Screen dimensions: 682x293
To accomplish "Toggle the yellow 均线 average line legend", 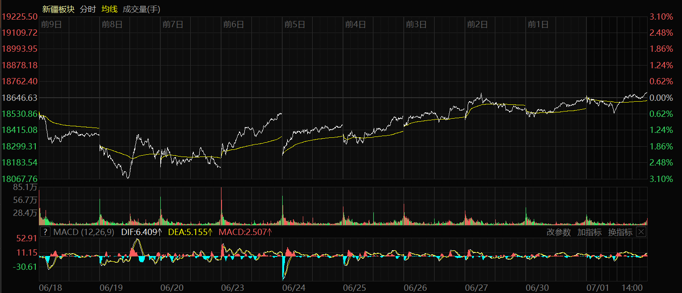I will pos(109,9).
